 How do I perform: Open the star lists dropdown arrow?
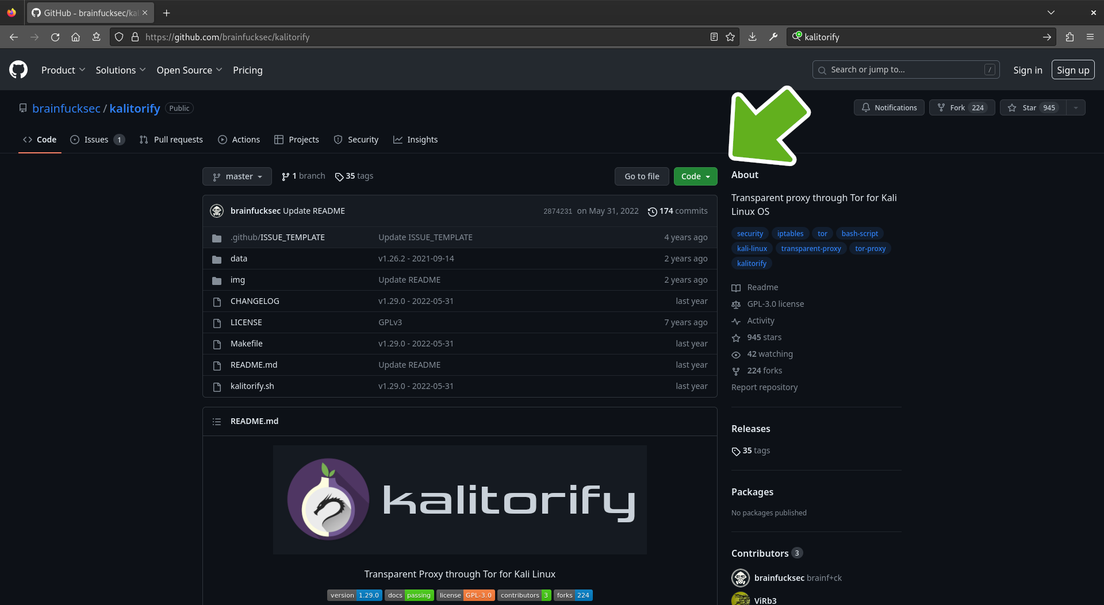[x=1076, y=107]
